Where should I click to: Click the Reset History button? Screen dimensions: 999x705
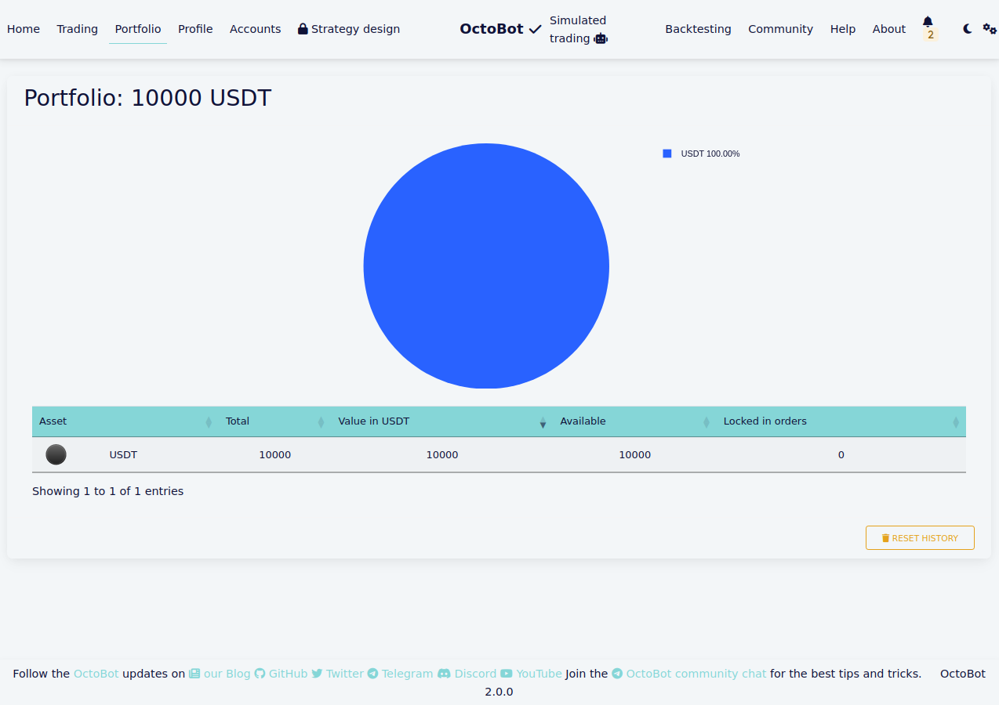pyautogui.click(x=920, y=537)
